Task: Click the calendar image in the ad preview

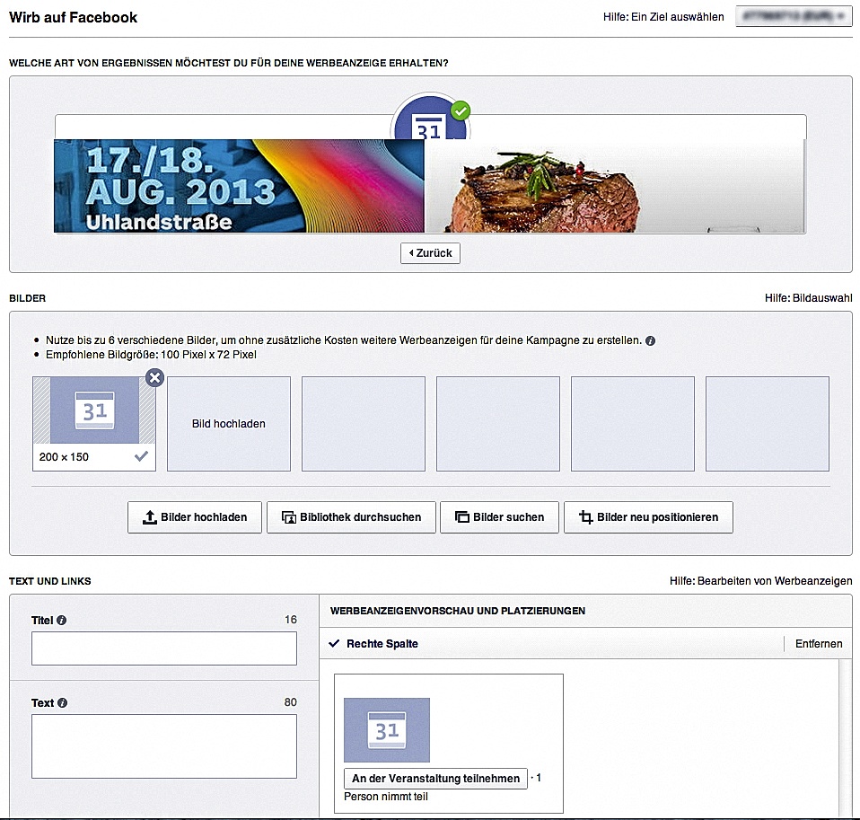Action: tap(387, 730)
